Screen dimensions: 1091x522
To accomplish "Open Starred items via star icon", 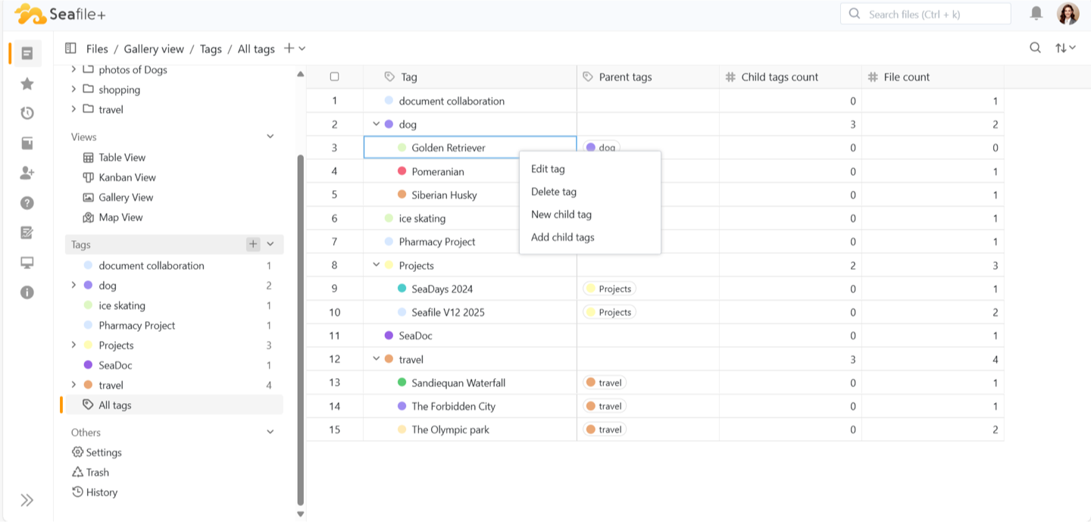I will [27, 83].
